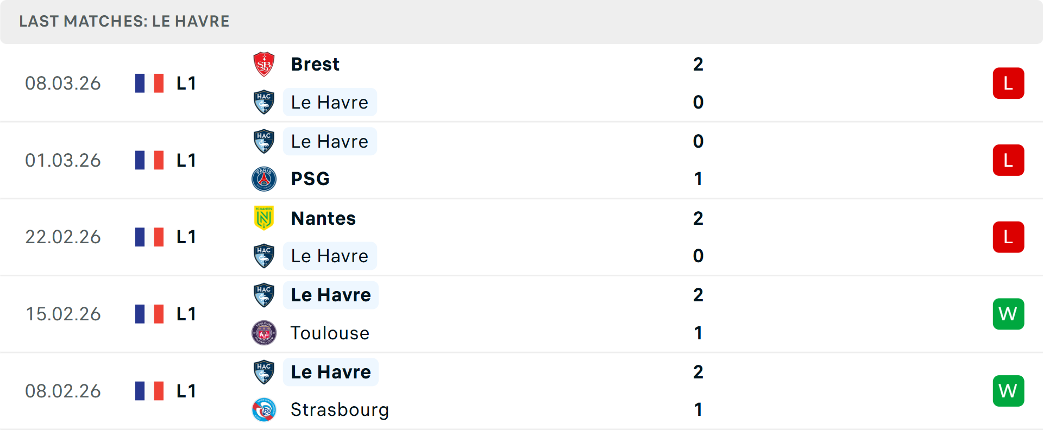The height and width of the screenshot is (430, 1043).
Task: Click the red L result badge for the Brest match
Action: pos(1008,83)
